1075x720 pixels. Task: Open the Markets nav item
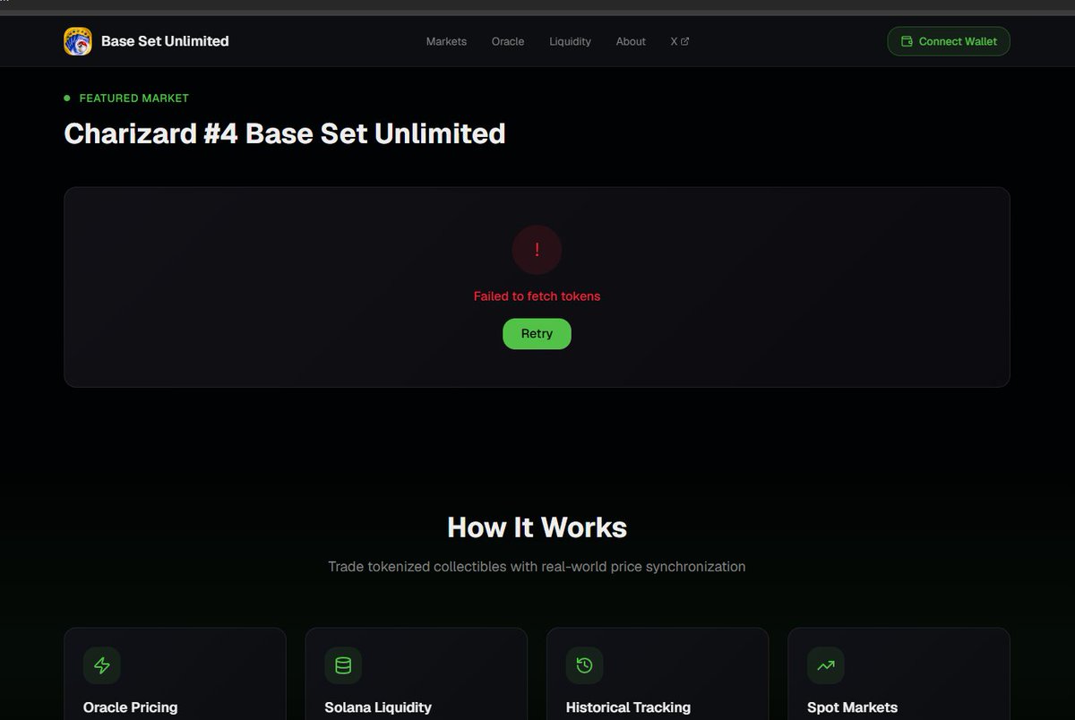pos(446,41)
